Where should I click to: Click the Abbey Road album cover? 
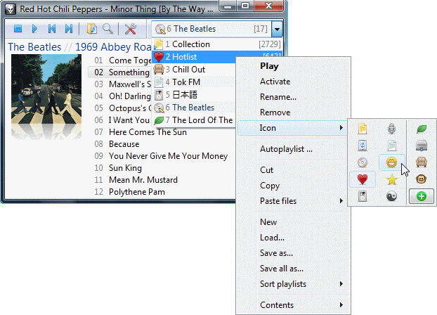[46, 89]
